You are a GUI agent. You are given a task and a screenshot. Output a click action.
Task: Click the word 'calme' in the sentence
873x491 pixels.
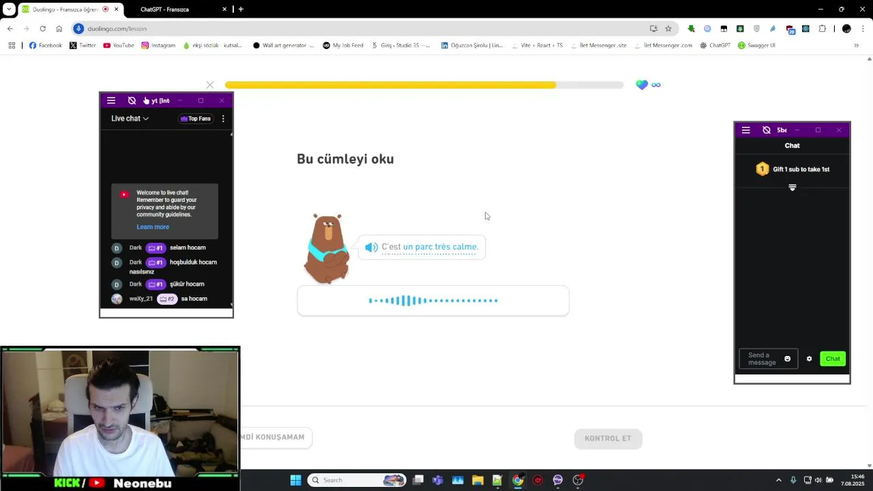465,247
